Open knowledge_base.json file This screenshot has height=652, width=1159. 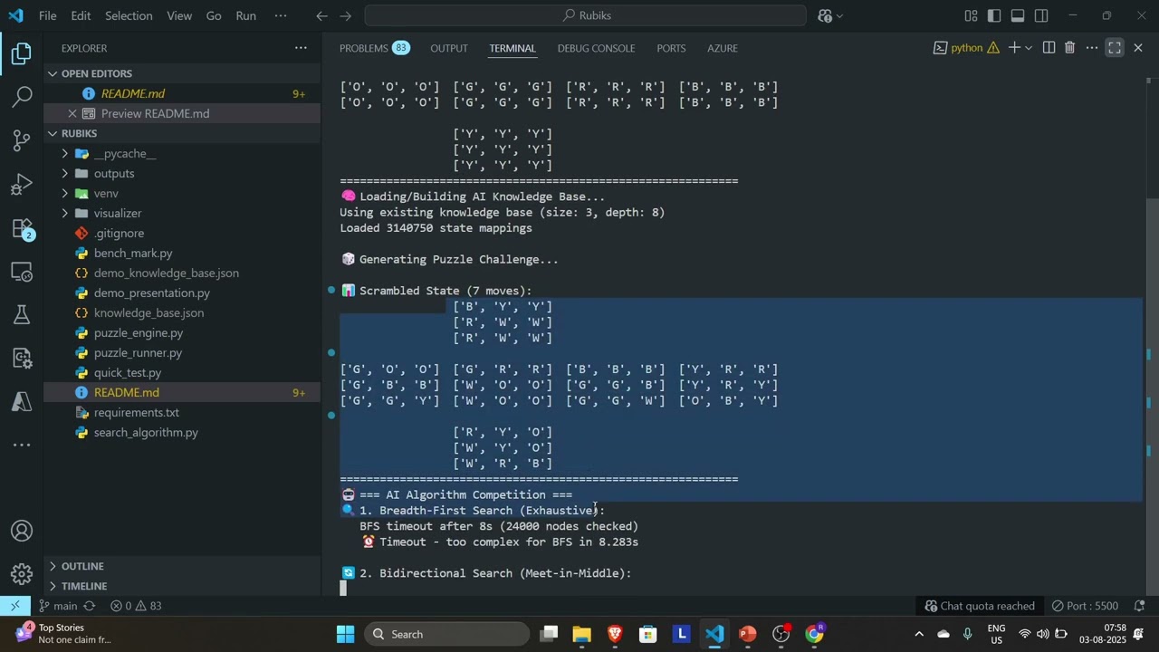pos(148,312)
